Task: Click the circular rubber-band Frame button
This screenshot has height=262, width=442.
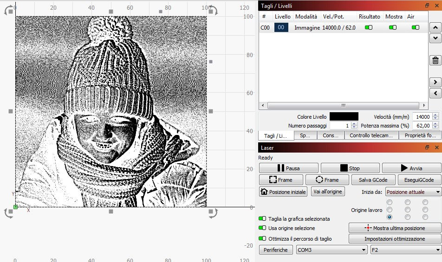Action: [327, 180]
